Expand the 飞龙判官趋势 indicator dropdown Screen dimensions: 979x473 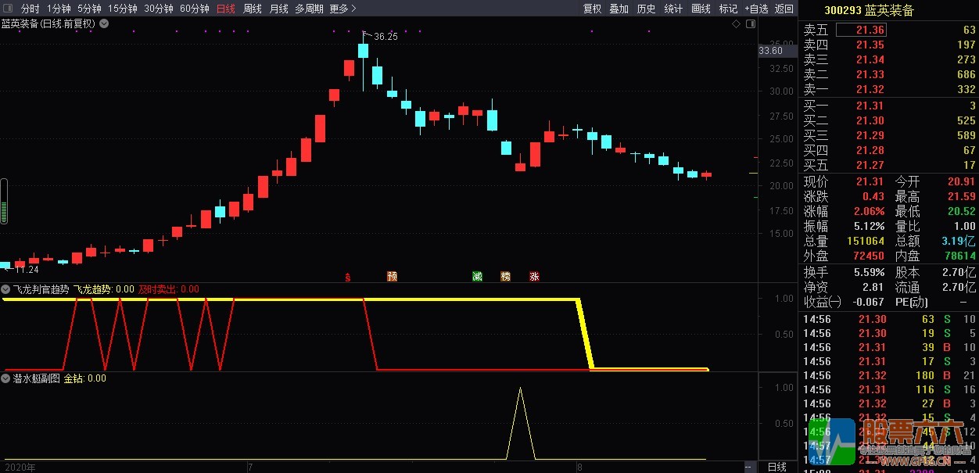click(x=5, y=289)
